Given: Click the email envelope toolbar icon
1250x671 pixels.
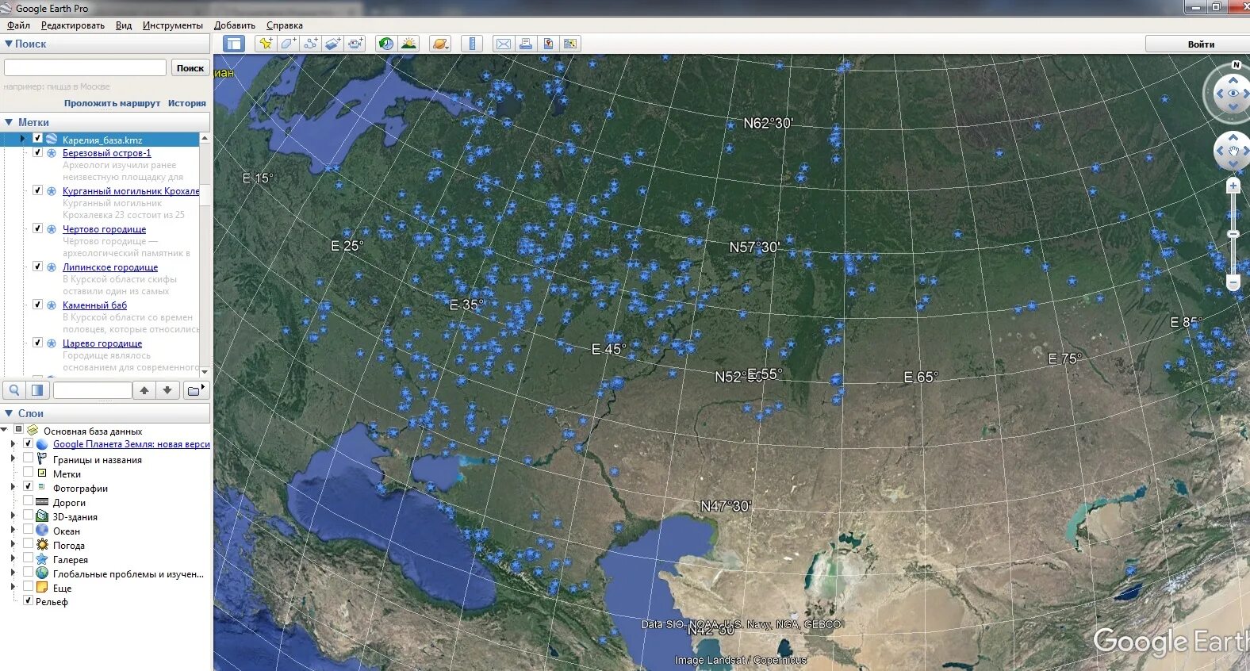Looking at the screenshot, I should [x=503, y=44].
